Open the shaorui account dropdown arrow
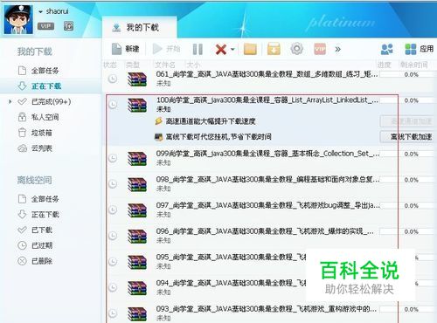This screenshot has width=437, height=323. [x=40, y=12]
